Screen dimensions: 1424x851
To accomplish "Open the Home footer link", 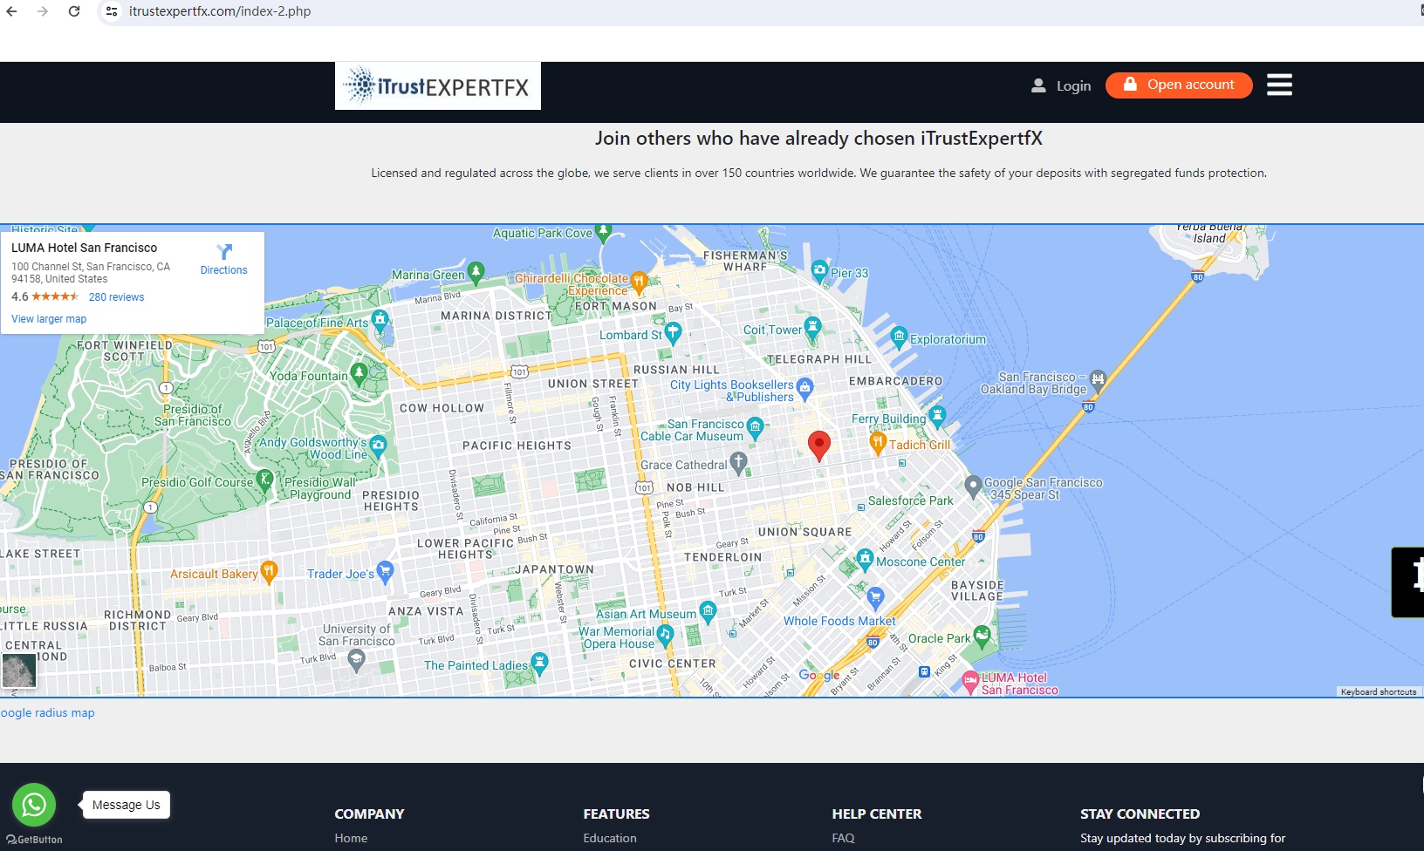I will coord(351,839).
